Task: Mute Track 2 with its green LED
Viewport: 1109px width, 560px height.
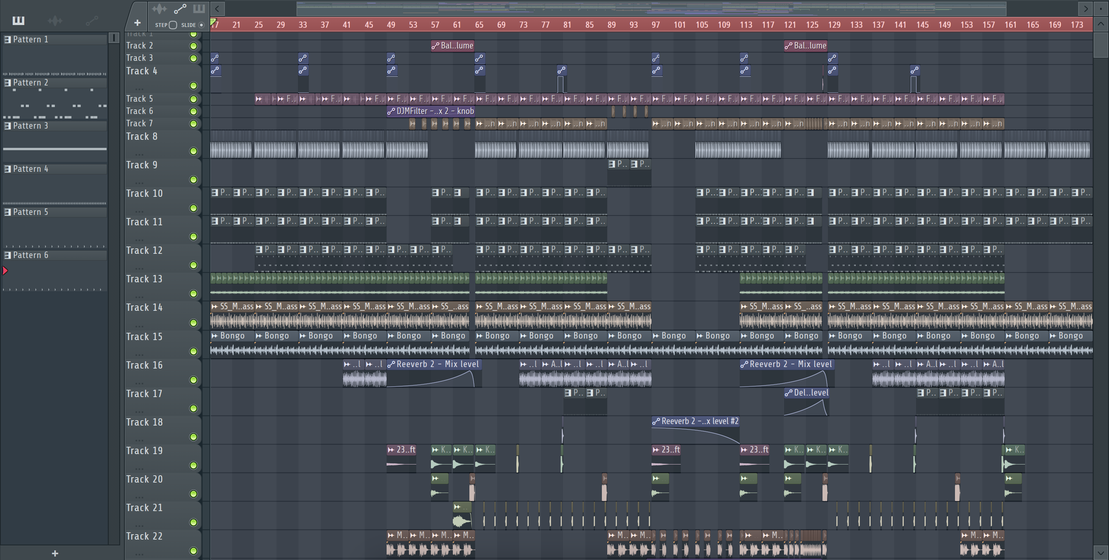Action: tap(193, 45)
